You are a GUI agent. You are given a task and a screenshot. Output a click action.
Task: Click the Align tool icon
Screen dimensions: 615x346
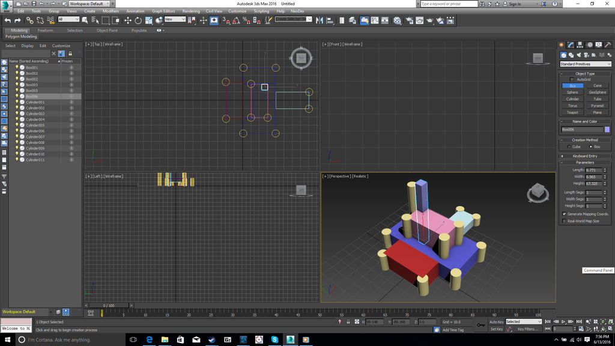(330, 20)
